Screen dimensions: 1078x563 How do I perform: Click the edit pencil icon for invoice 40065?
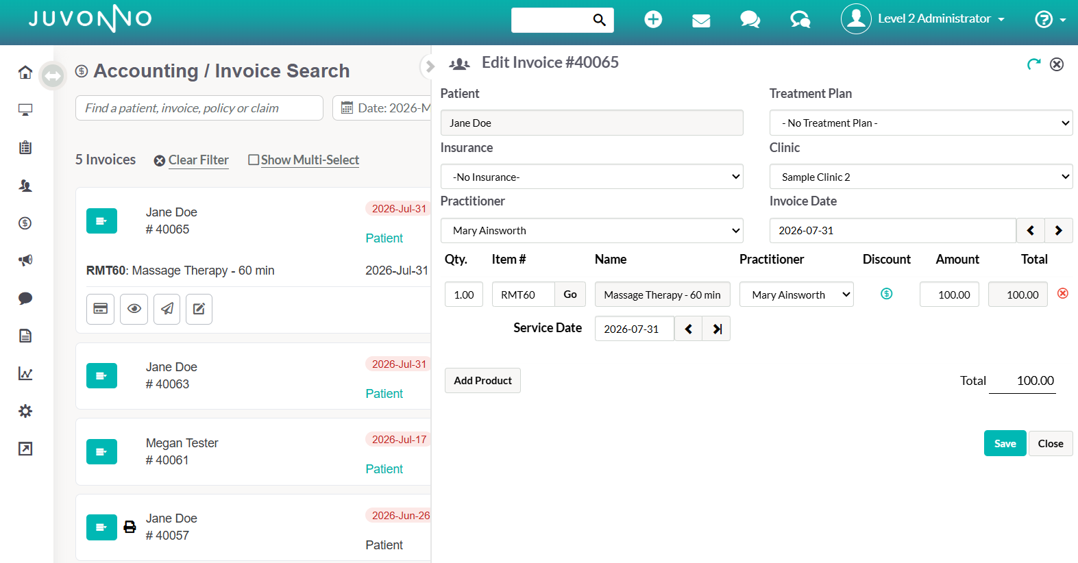click(199, 309)
